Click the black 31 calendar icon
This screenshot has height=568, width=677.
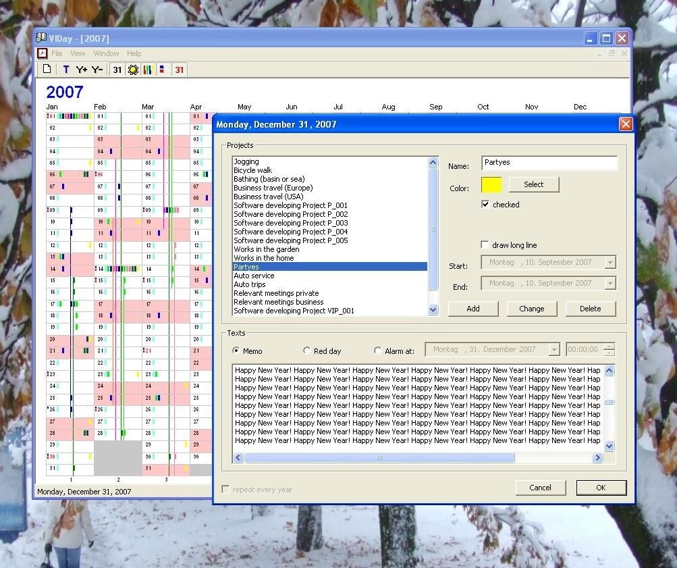(117, 70)
